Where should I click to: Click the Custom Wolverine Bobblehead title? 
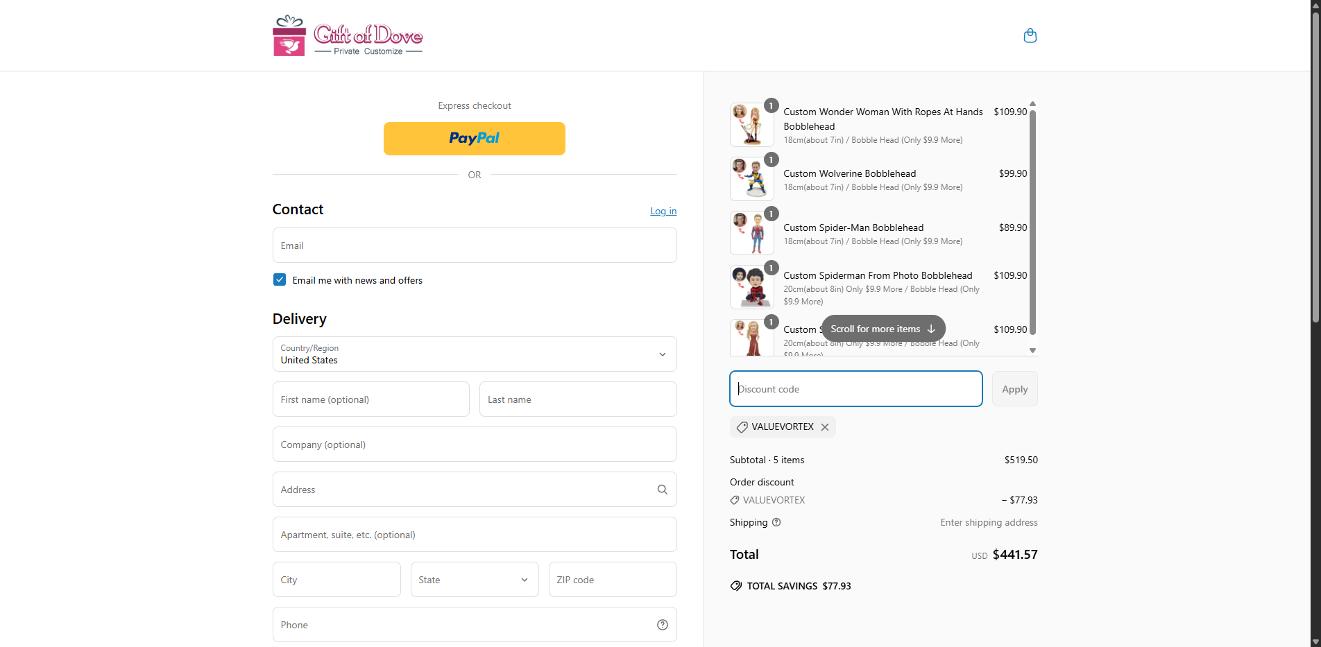pyautogui.click(x=849, y=173)
